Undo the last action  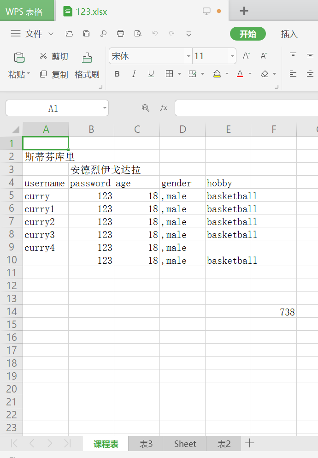tap(155, 34)
